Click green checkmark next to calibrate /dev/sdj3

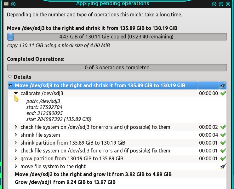(x=223, y=94)
